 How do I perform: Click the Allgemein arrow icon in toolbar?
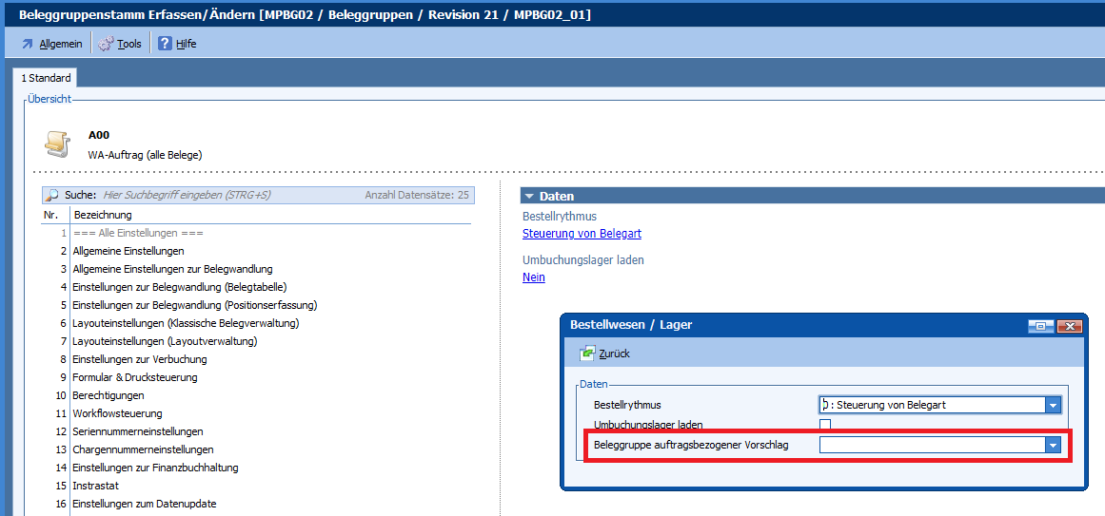(27, 44)
